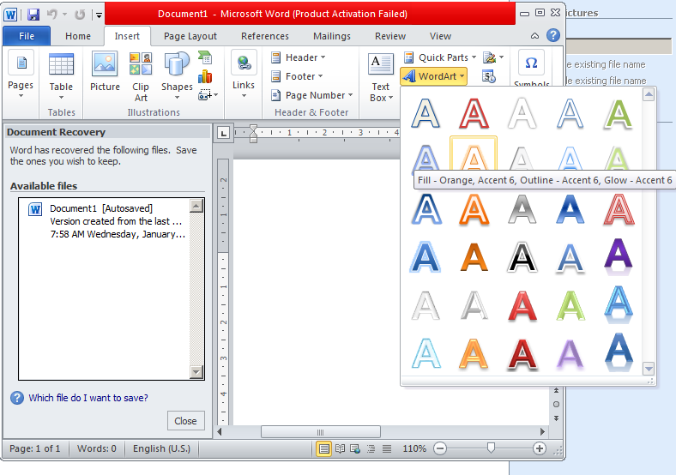The height and width of the screenshot is (475, 676).
Task: Minimize the ribbon with the caret icon
Action: 534,36
